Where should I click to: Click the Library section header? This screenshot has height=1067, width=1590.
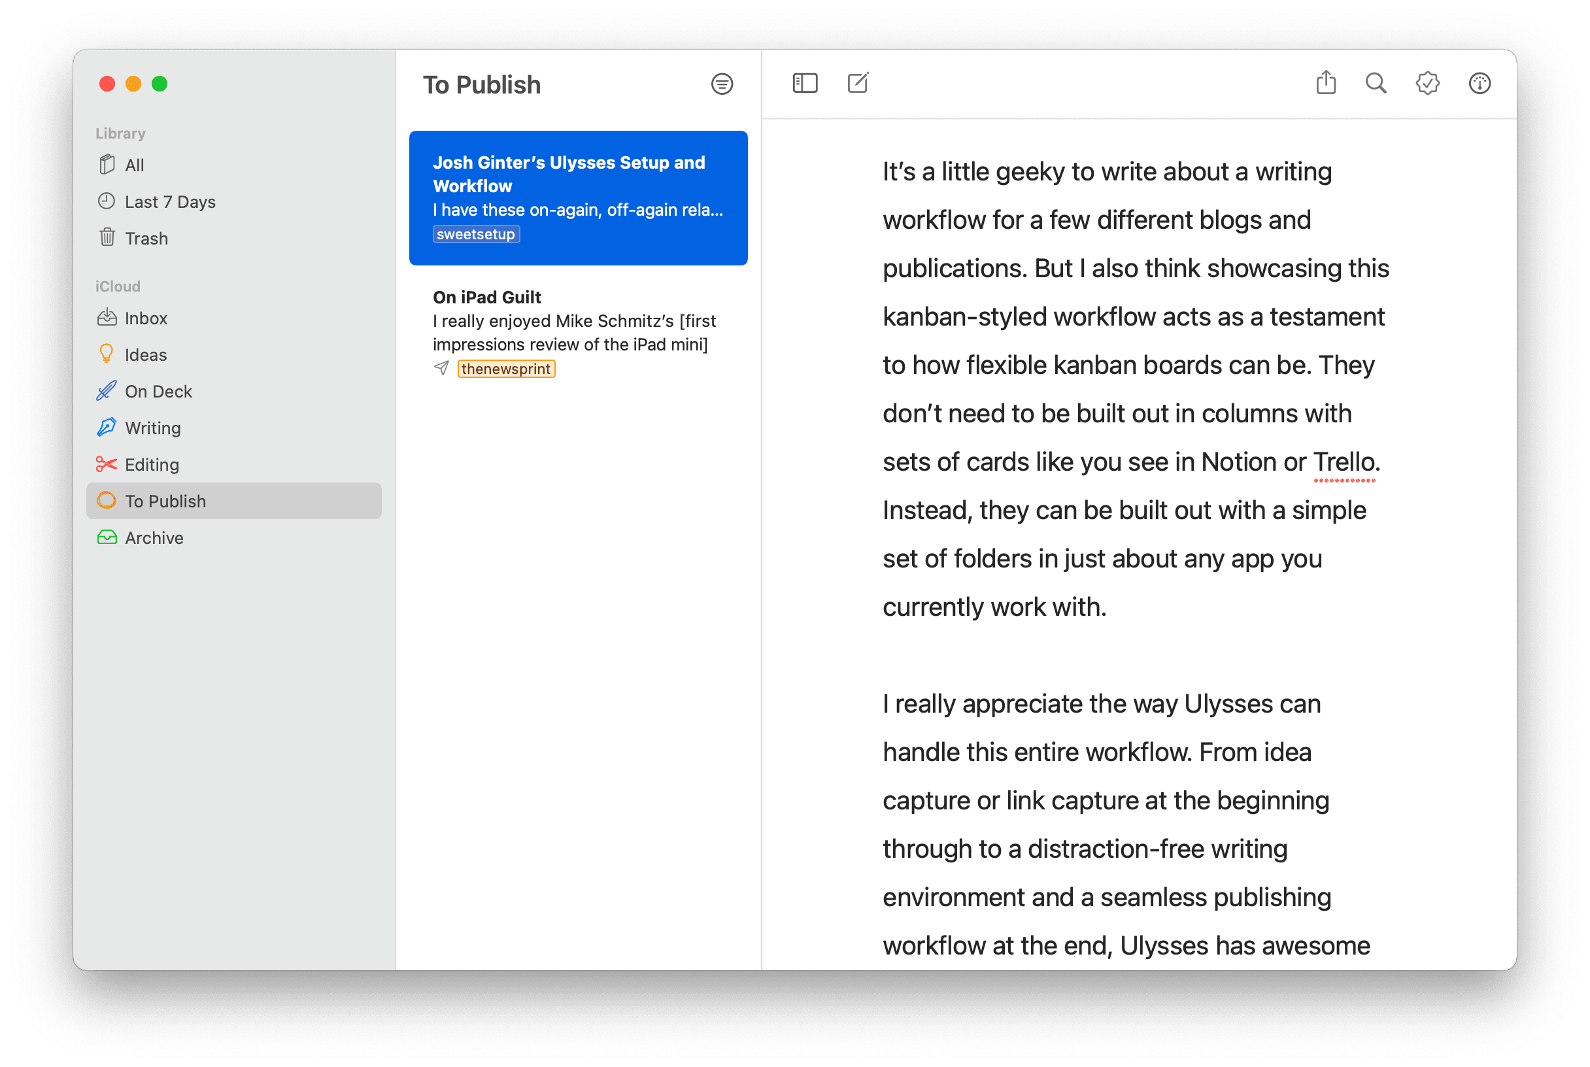120,133
